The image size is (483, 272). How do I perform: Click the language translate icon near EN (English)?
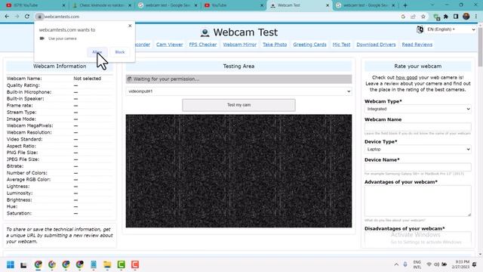pyautogui.click(x=420, y=29)
